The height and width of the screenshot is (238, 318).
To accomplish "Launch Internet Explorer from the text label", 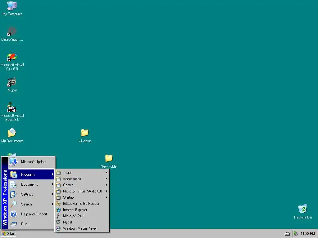I will click(75, 210).
